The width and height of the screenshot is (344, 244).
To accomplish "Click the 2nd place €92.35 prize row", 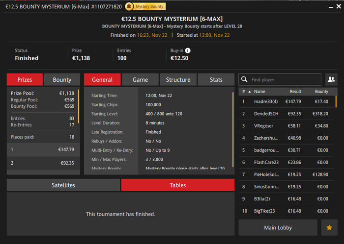I will pyautogui.click(x=43, y=163).
